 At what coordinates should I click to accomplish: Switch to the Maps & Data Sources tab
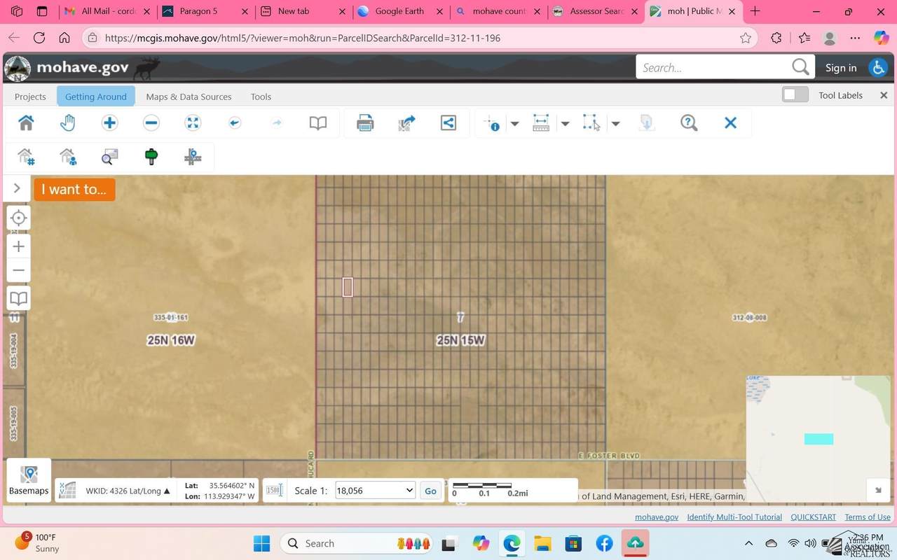pos(189,97)
